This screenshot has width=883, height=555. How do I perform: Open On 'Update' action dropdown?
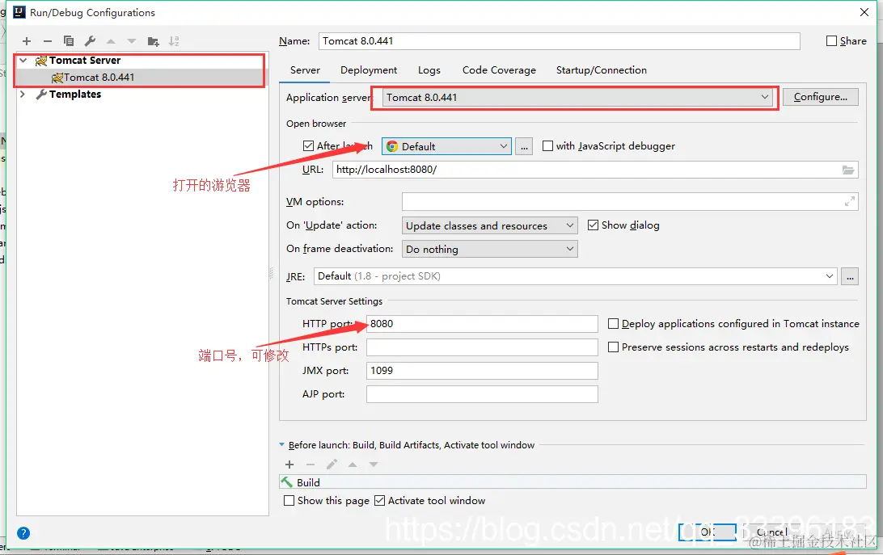(490, 225)
